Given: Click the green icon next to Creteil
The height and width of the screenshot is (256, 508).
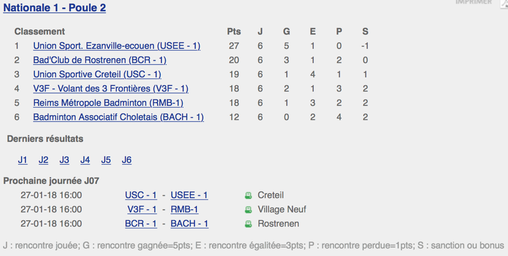Looking at the screenshot, I should tap(248, 195).
